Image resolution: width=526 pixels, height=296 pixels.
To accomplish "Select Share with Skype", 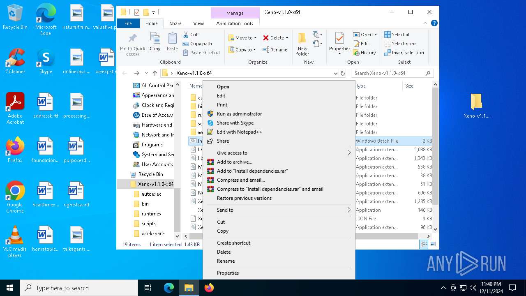I will [279, 123].
